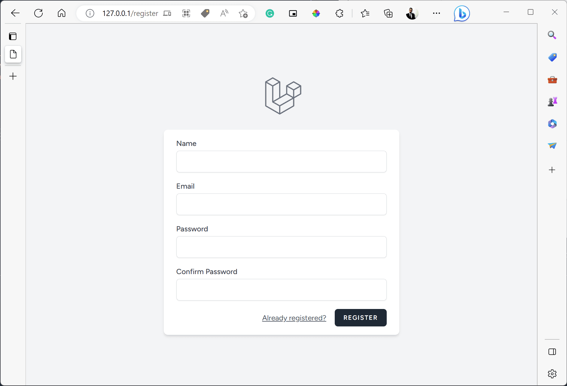Open the Settings and more menu

437,13
